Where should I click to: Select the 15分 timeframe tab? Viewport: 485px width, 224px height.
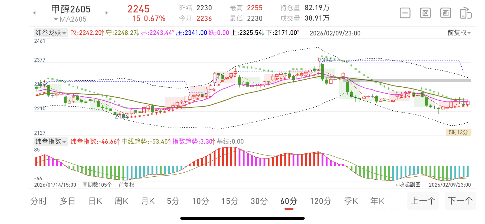click(x=230, y=201)
